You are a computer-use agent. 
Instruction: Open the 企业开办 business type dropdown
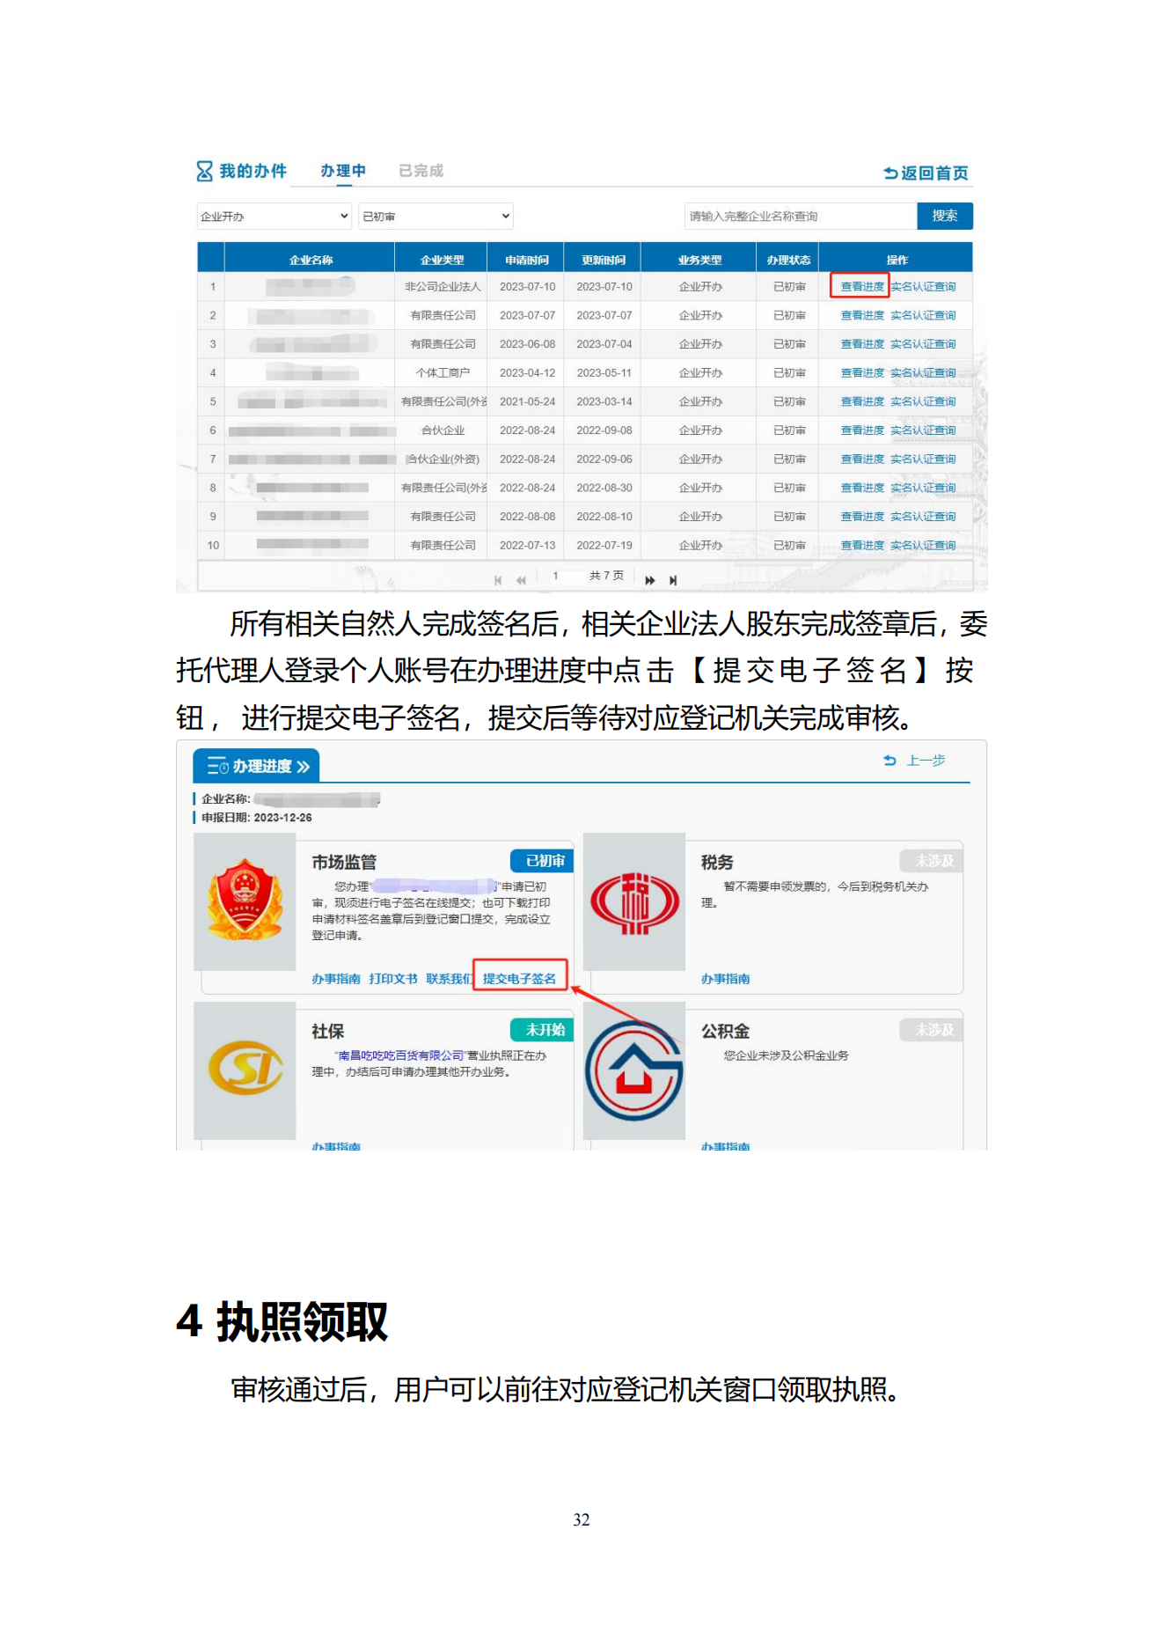click(x=274, y=217)
